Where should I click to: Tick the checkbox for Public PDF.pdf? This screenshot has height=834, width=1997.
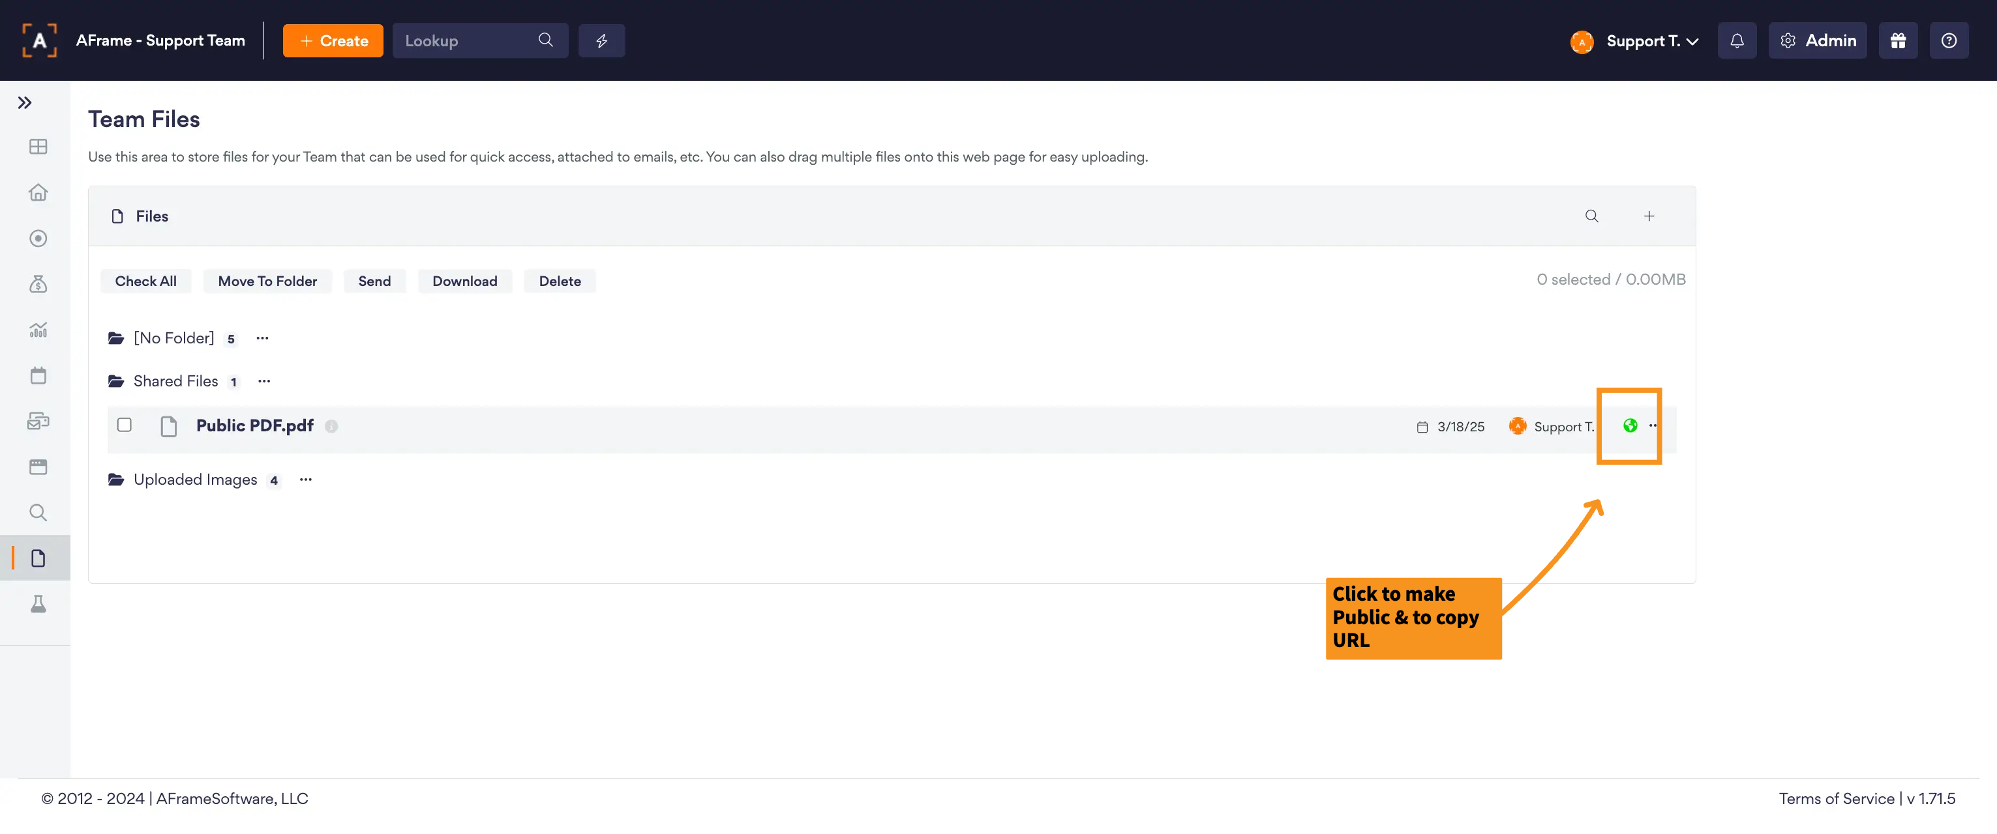coord(124,424)
